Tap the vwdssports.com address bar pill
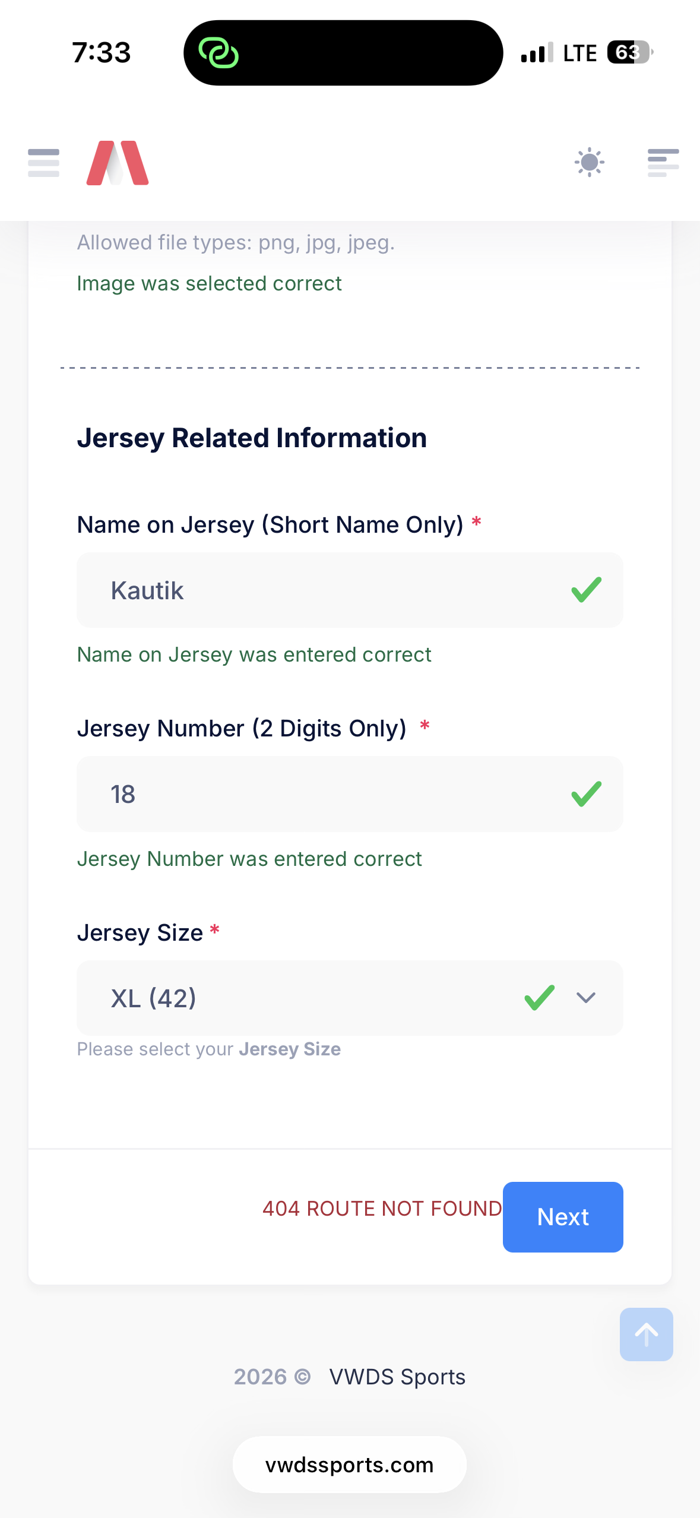Screen dimensions: 700x1518 click(x=349, y=1465)
